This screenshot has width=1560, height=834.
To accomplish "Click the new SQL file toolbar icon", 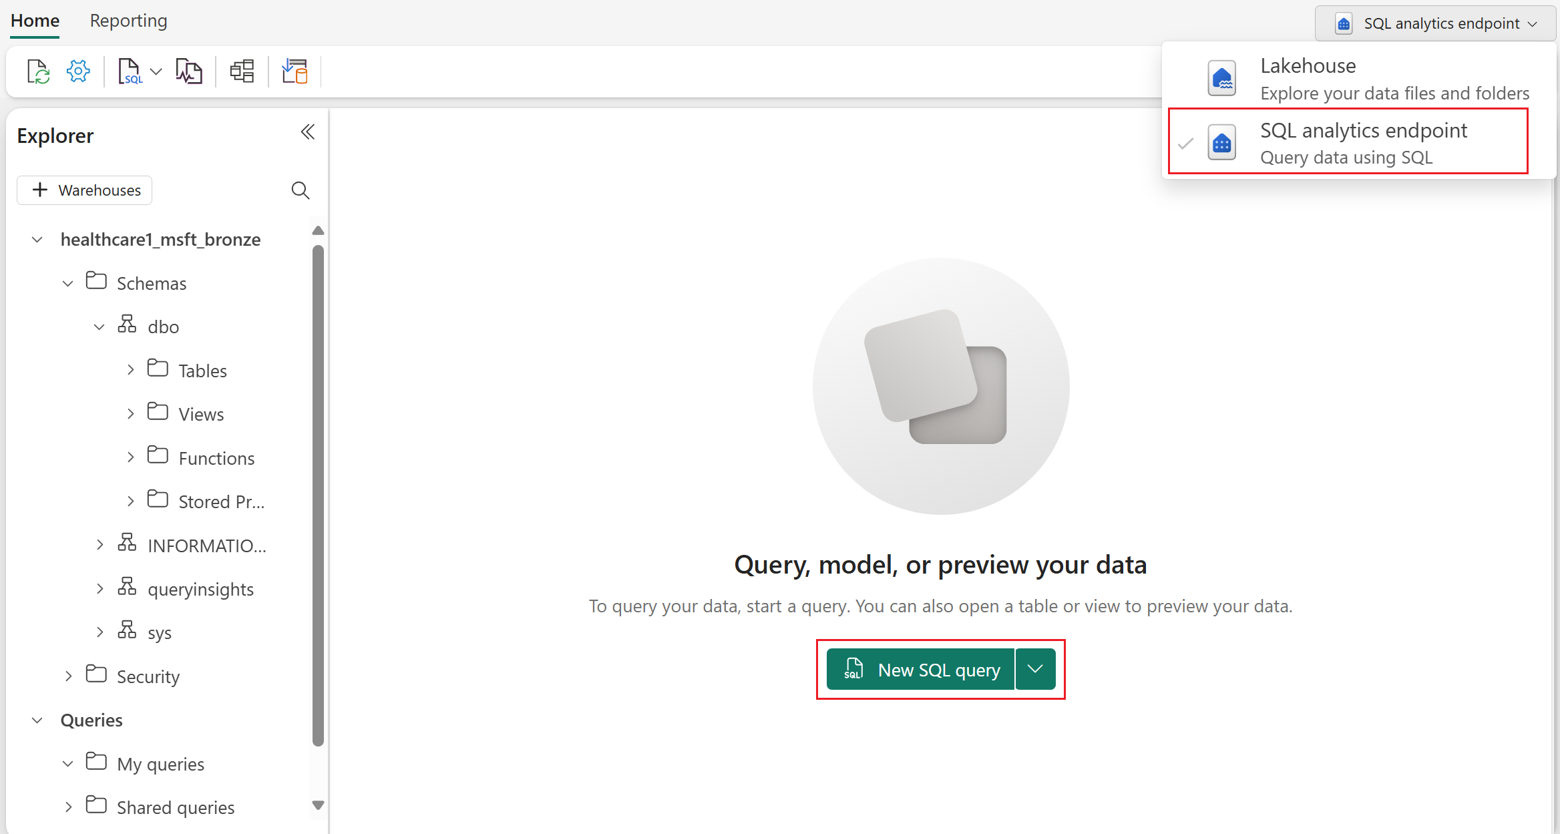I will [130, 71].
